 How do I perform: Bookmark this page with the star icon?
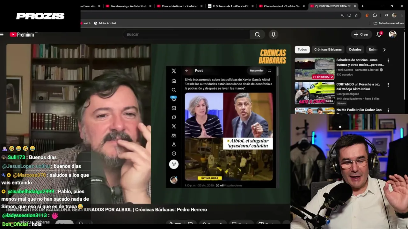coord(356,15)
